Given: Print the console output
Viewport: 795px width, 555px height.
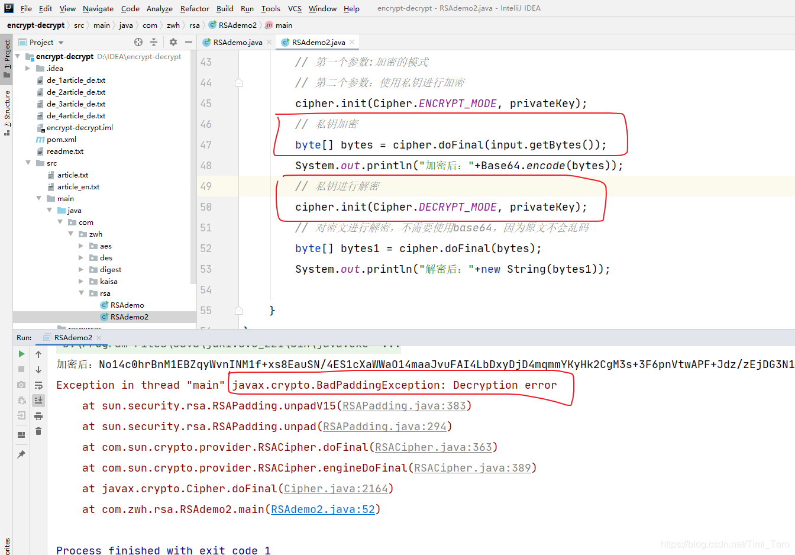Looking at the screenshot, I should coord(38,416).
